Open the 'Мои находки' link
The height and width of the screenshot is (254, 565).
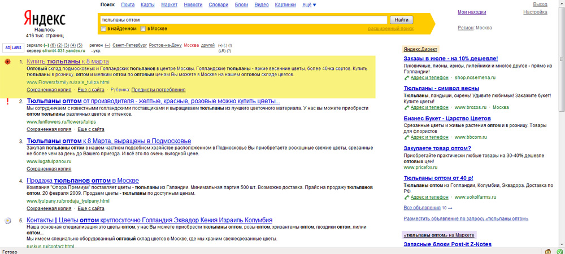472,12
